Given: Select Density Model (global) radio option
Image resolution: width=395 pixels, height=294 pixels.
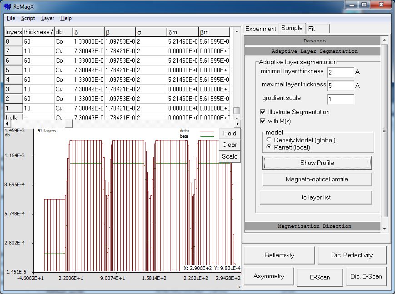Looking at the screenshot, I should click(270, 140).
